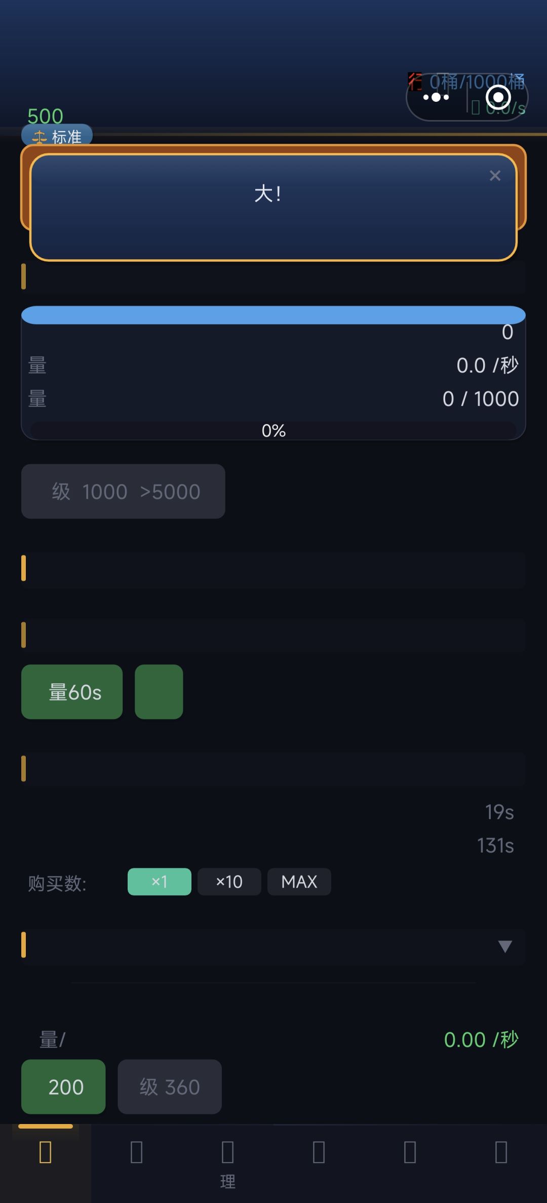
Task: Open the last bottom navigation icon
Action: (501, 1152)
